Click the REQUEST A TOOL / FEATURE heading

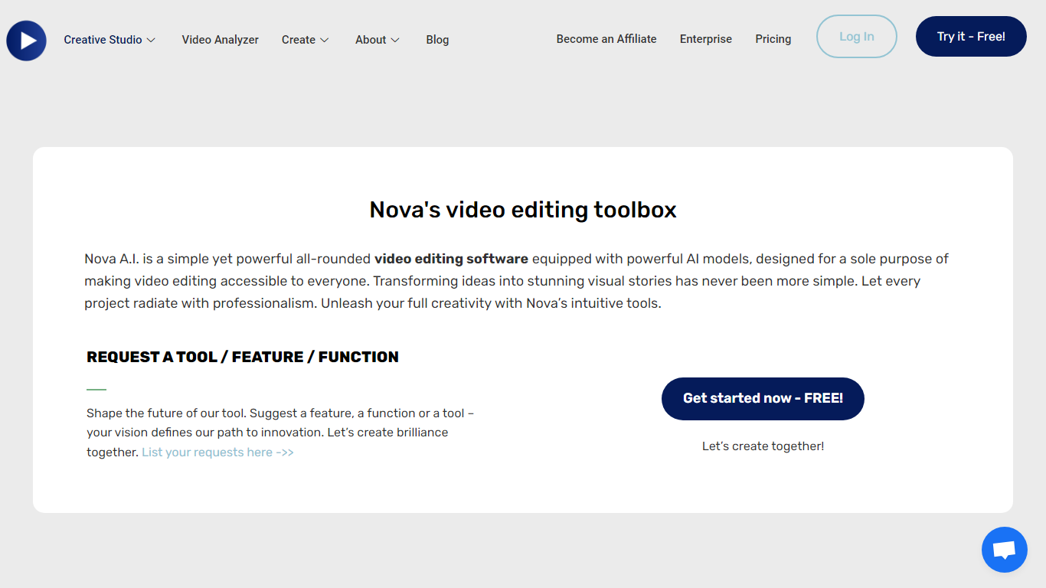tap(243, 357)
